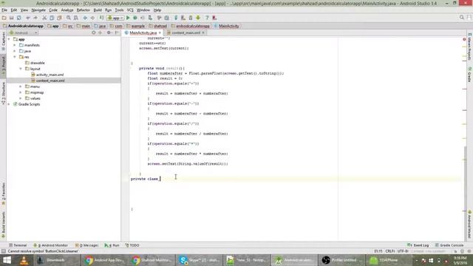Run the app with green play icon

click(x=128, y=18)
